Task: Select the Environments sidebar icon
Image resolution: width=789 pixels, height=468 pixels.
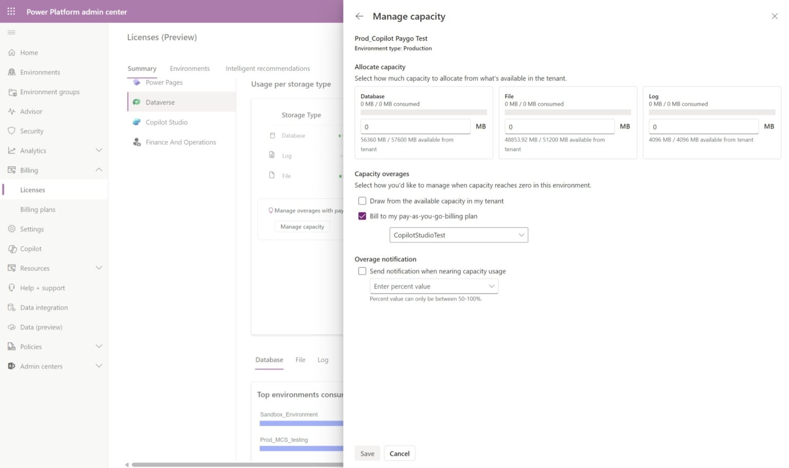Action: pos(12,72)
